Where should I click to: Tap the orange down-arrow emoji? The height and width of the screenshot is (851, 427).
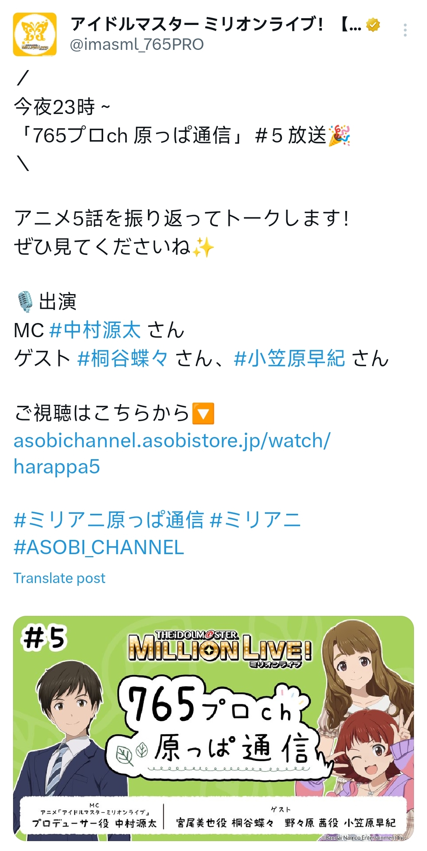pyautogui.click(x=203, y=413)
